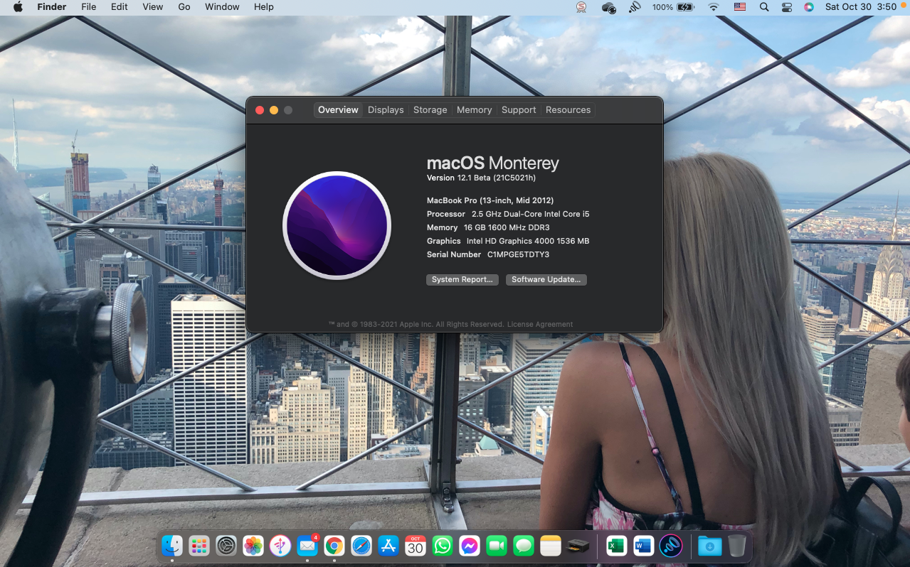This screenshot has height=567, width=910.
Task: Open the Apple menu
Action: (18, 7)
